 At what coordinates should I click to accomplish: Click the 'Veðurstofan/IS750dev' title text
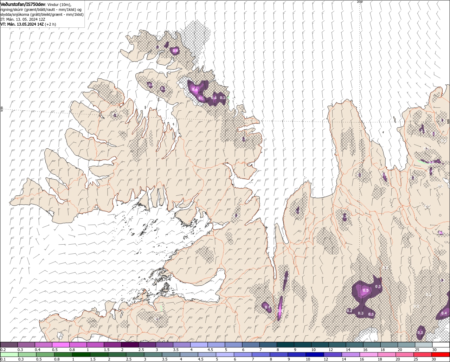pos(23,4)
